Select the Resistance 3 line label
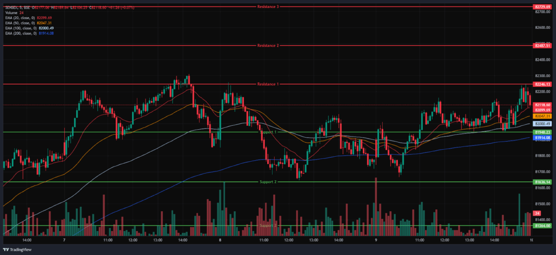 pos(268,7)
